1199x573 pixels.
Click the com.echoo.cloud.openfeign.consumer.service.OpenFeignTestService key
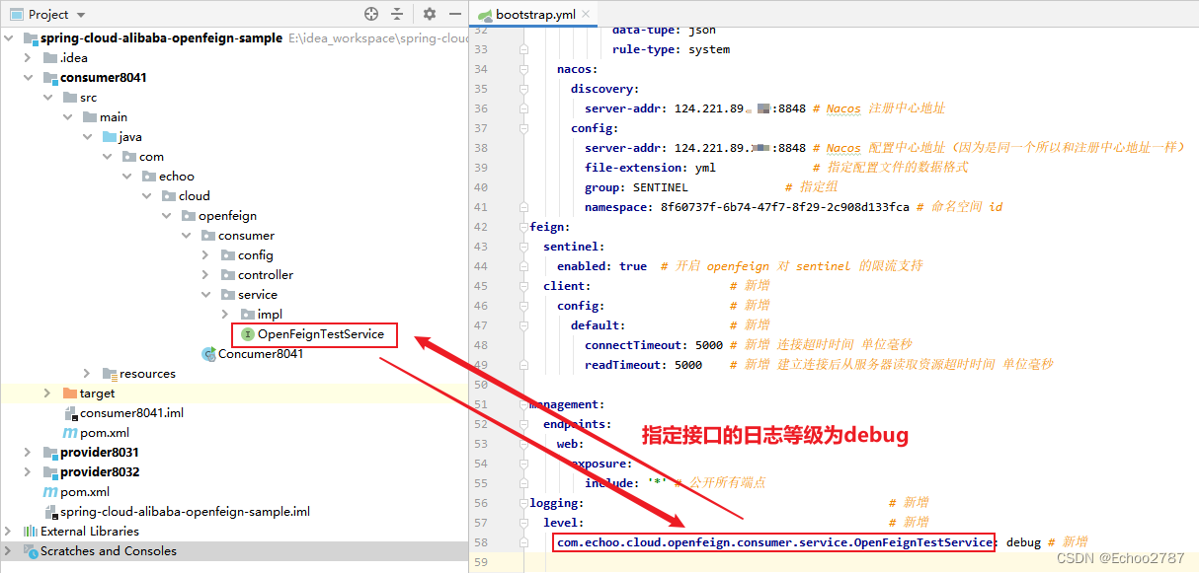[774, 542]
